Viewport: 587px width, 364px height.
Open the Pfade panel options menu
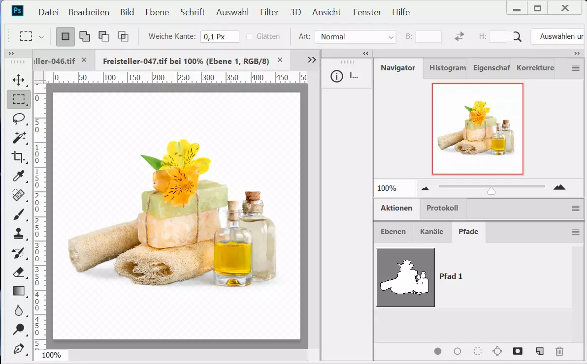[575, 232]
